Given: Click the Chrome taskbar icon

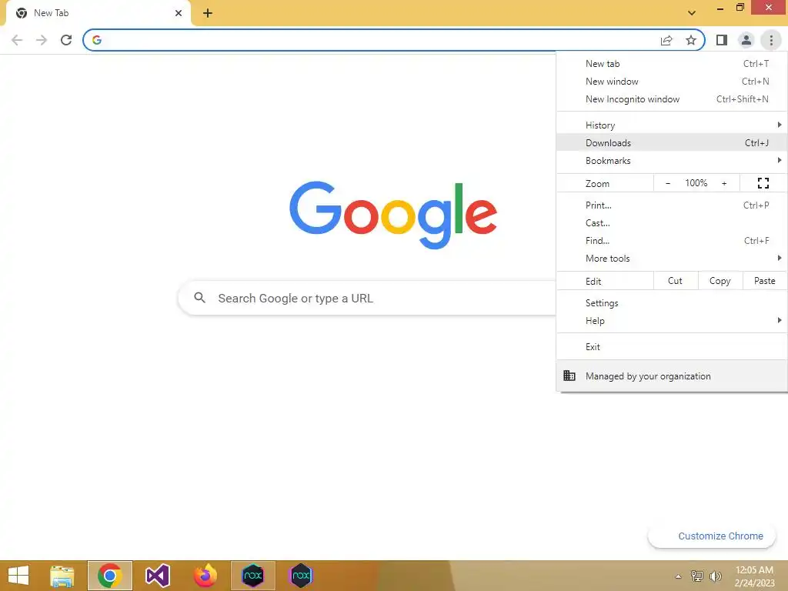Looking at the screenshot, I should pos(109,576).
